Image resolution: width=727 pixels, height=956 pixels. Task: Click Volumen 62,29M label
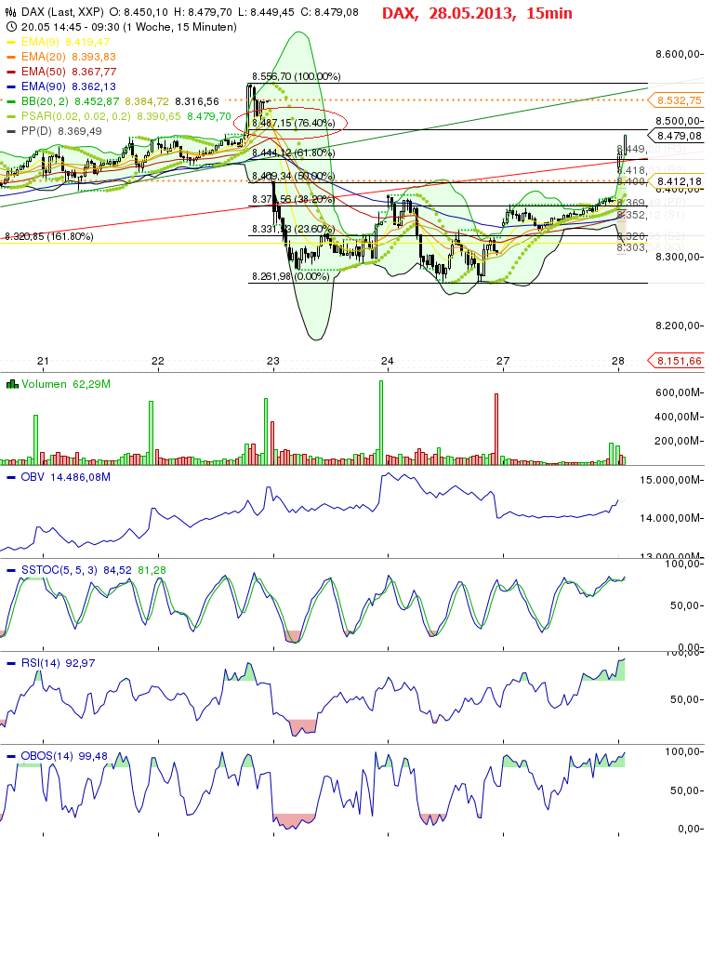pos(66,384)
